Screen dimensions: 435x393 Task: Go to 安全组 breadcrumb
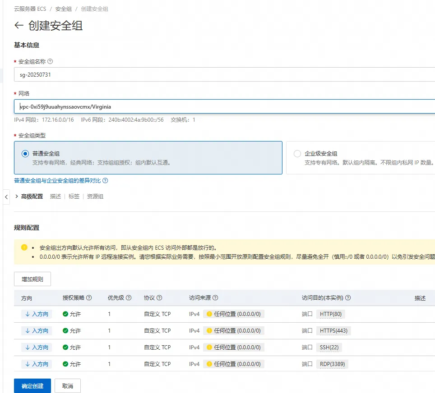pos(64,9)
